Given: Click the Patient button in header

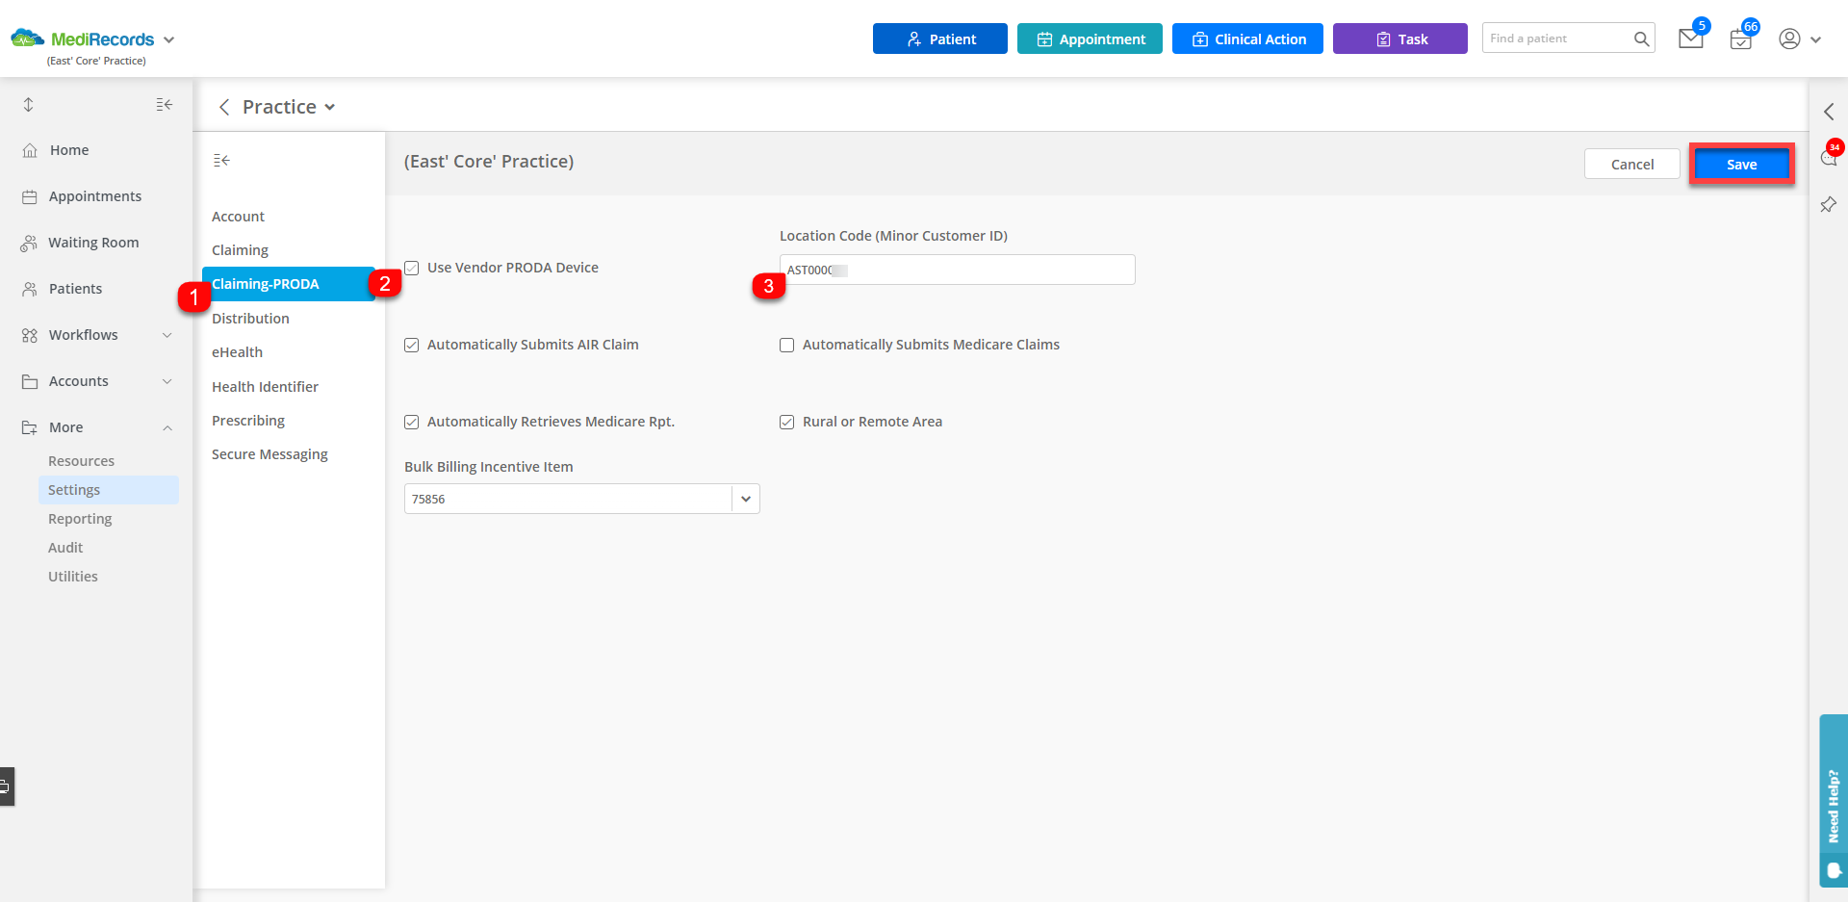Looking at the screenshot, I should (940, 39).
